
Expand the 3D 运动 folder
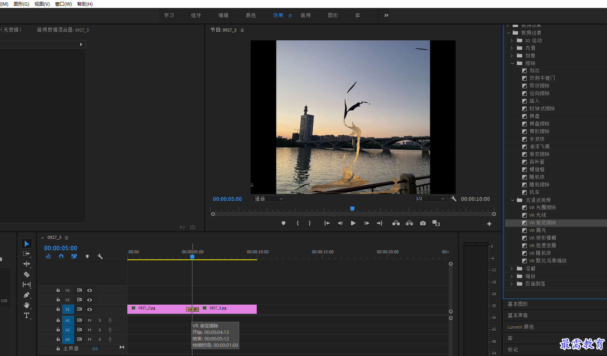[512, 40]
